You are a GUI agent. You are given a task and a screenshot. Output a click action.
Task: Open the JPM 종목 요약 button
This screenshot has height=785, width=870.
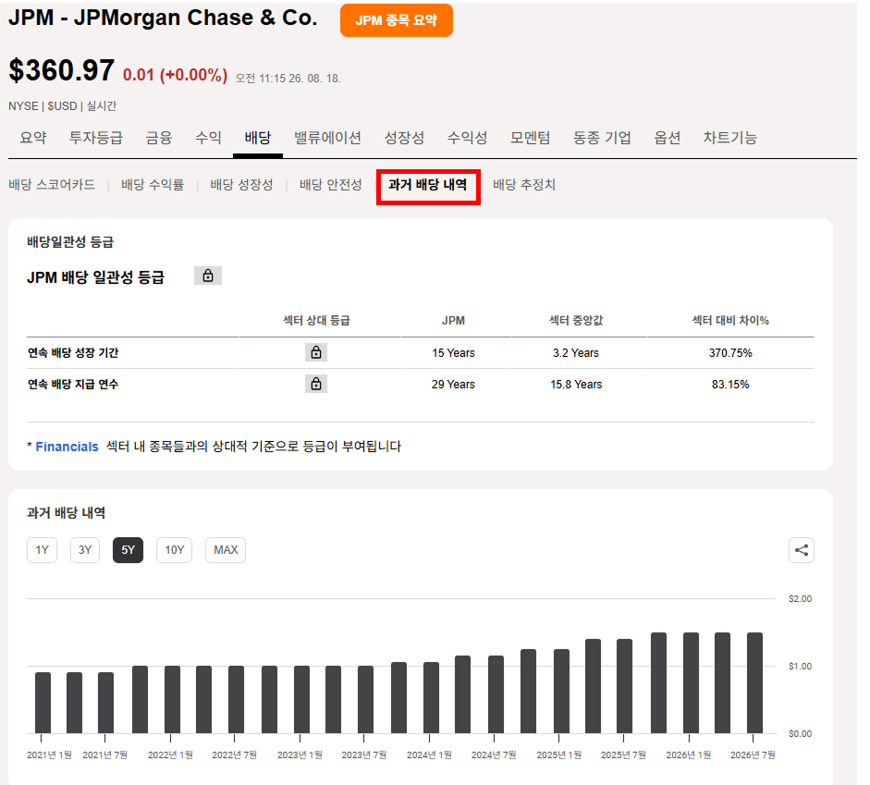[396, 20]
